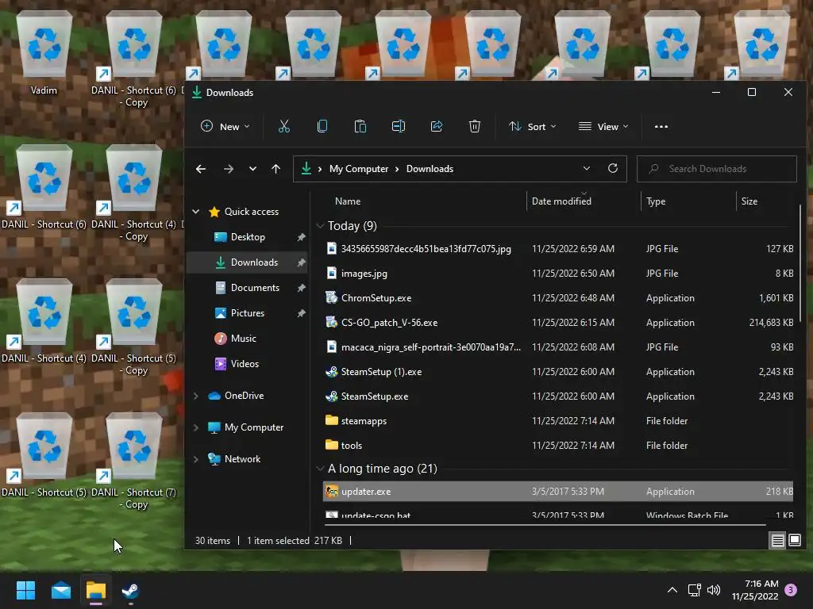Unpin Desktop from Quick access pin icon

coord(301,237)
